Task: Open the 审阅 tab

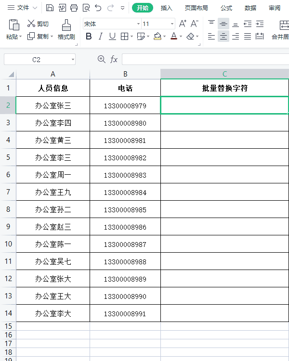Action: [x=275, y=8]
